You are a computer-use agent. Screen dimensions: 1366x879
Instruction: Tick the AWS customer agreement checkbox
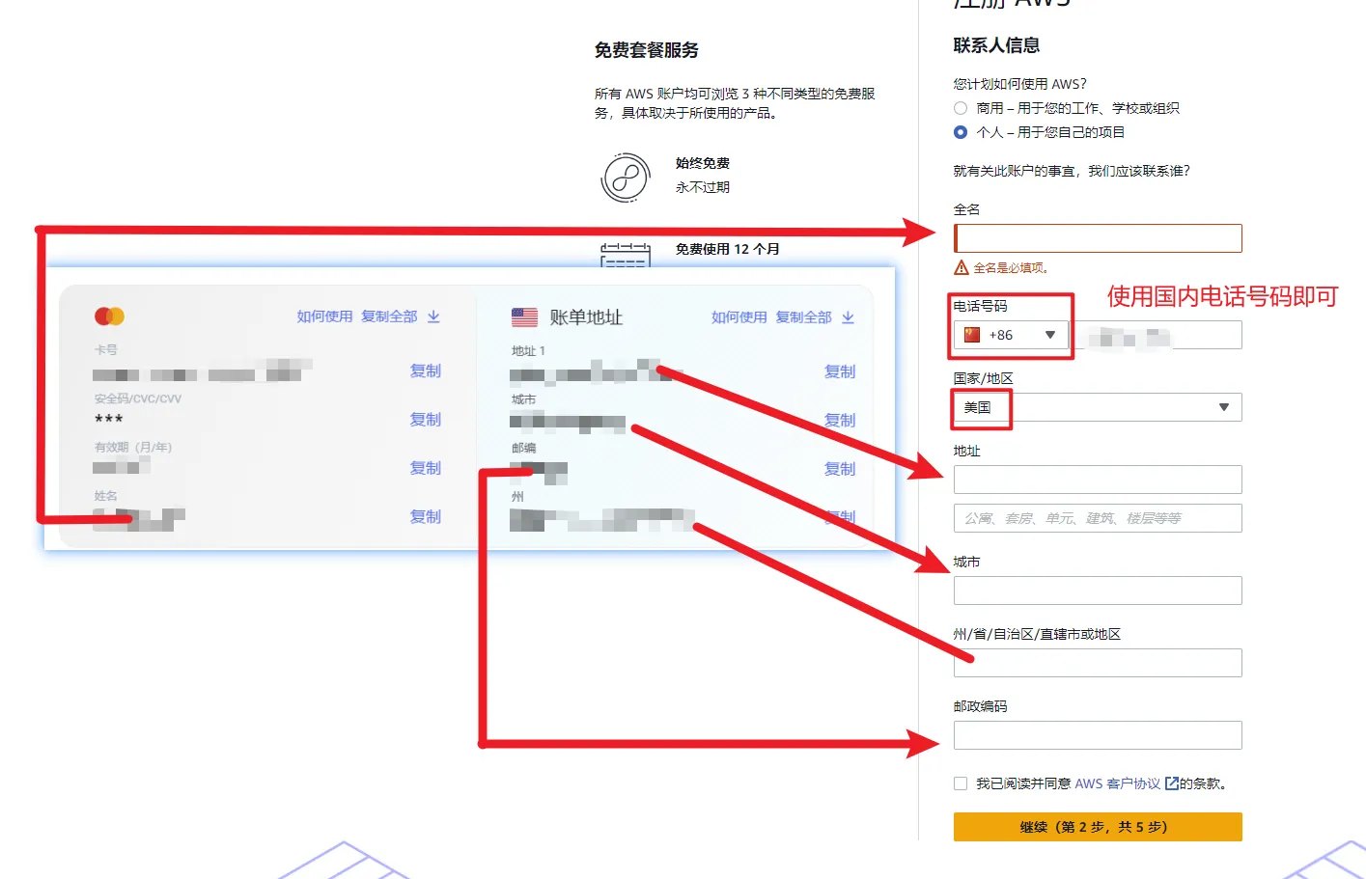coord(961,783)
